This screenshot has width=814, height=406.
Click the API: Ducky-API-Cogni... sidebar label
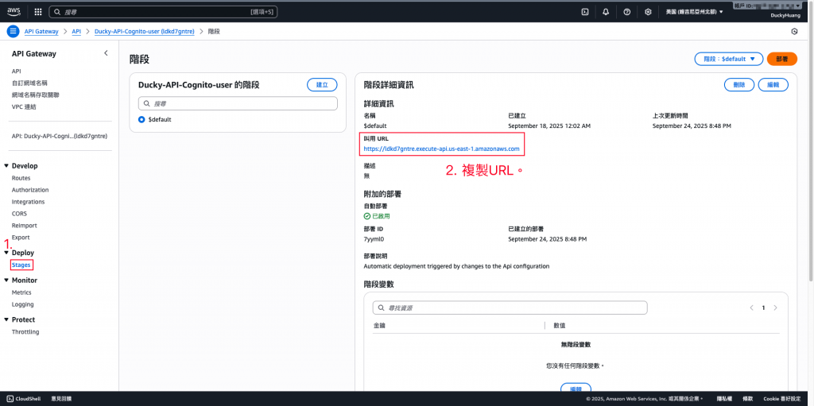(59, 137)
